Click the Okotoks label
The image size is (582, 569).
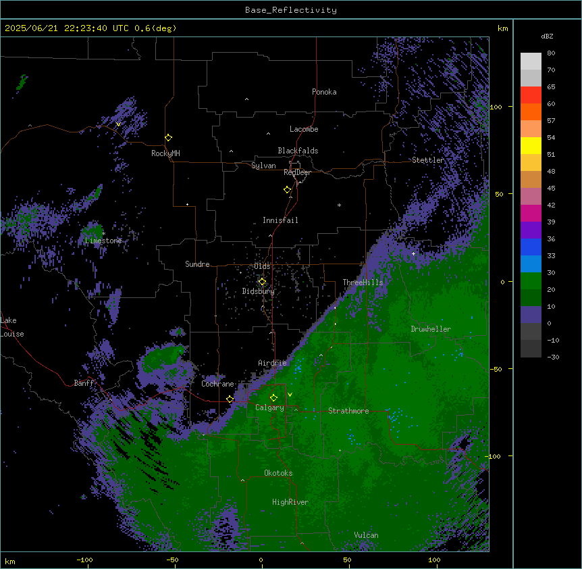[x=278, y=473]
